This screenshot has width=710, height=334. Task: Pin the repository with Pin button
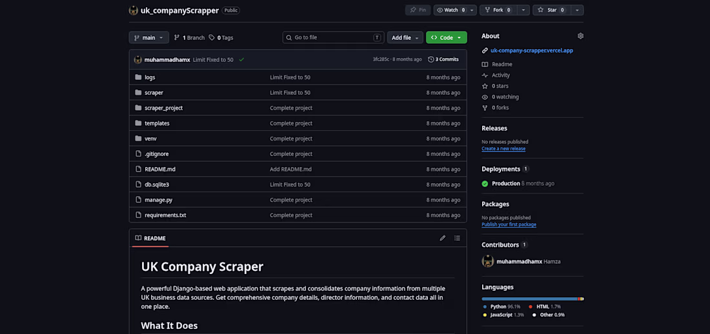click(418, 10)
